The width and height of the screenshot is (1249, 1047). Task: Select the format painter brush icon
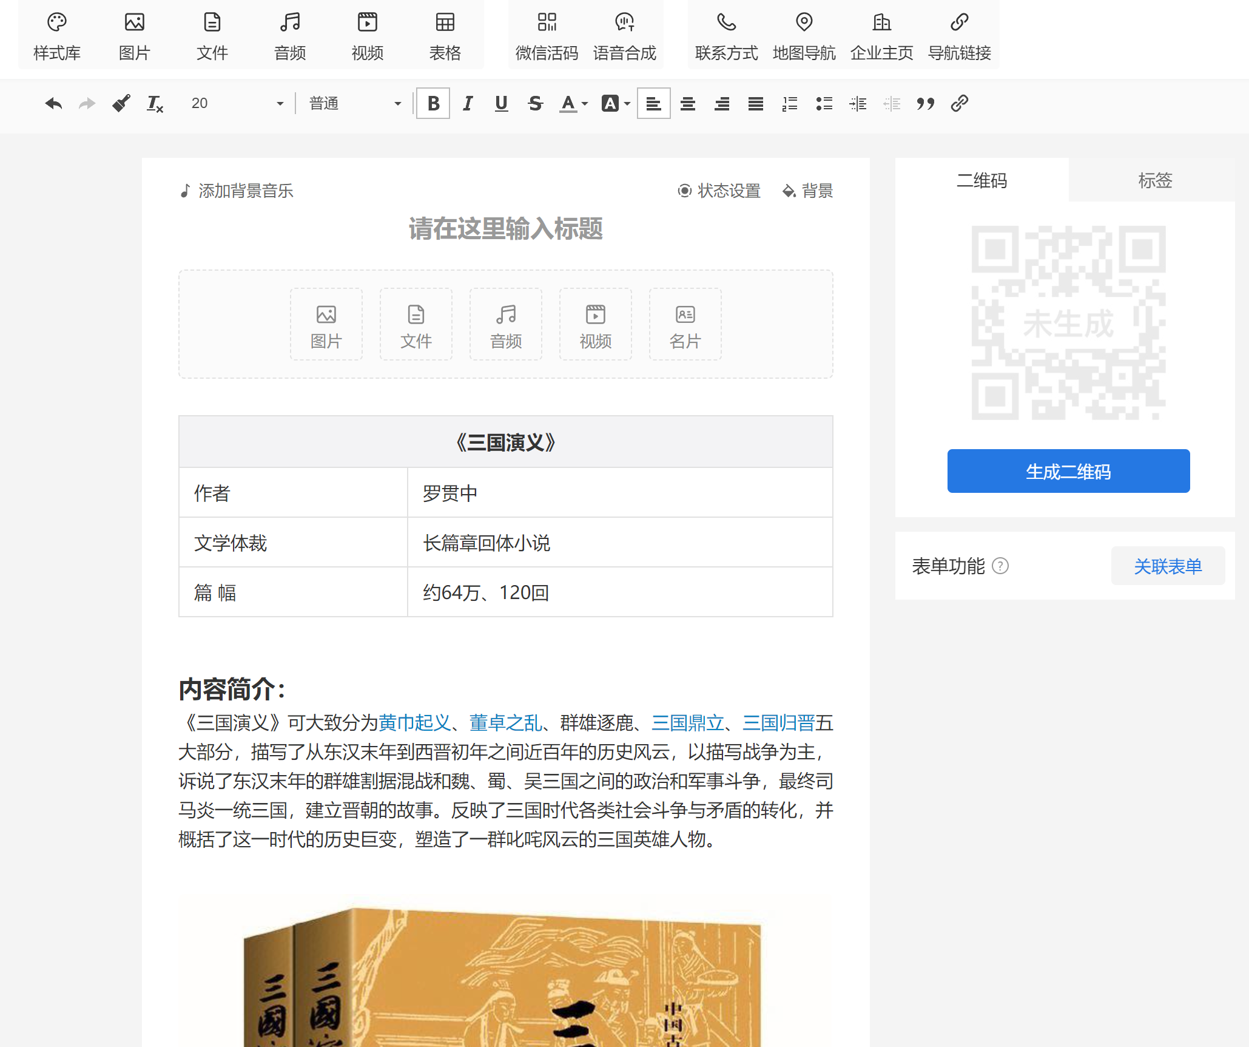[121, 104]
